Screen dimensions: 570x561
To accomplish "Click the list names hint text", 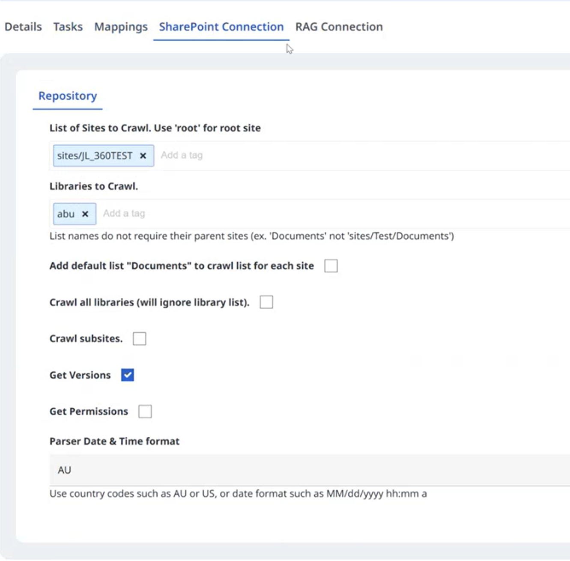I will pos(252,236).
